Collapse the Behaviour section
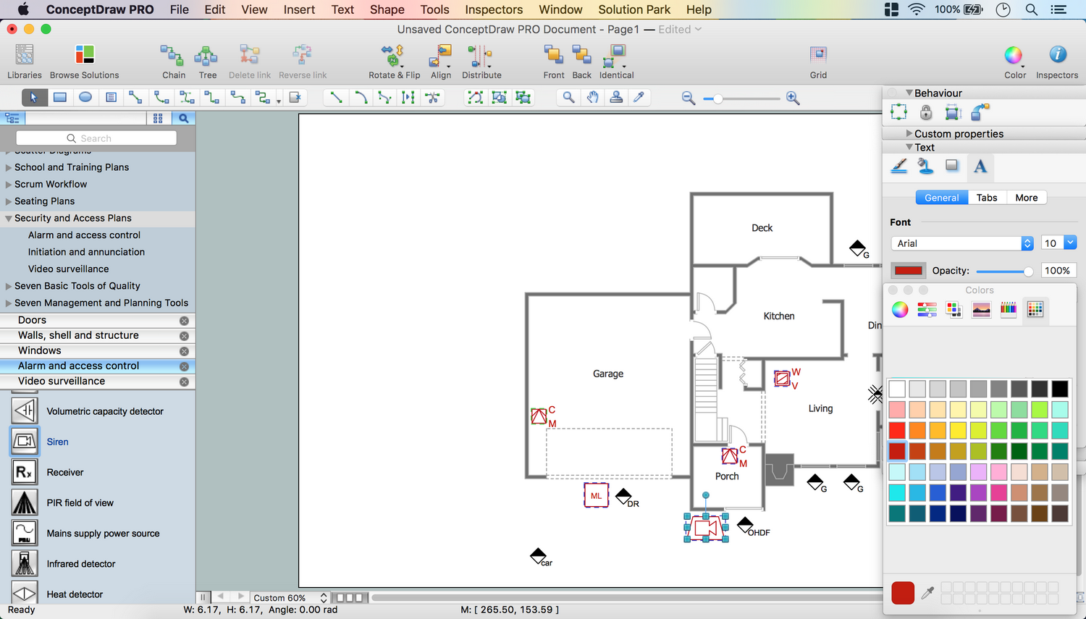The height and width of the screenshot is (619, 1086). coord(909,93)
